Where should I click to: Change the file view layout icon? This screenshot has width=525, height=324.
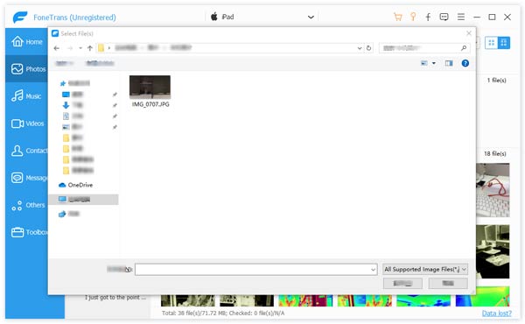point(424,63)
